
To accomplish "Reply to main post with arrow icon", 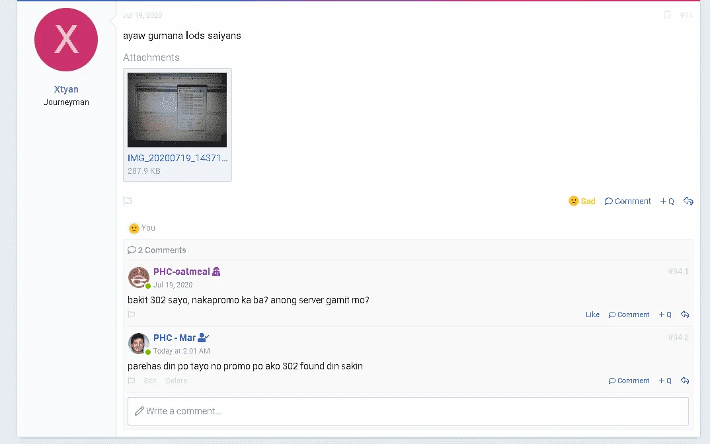I will [x=688, y=201].
